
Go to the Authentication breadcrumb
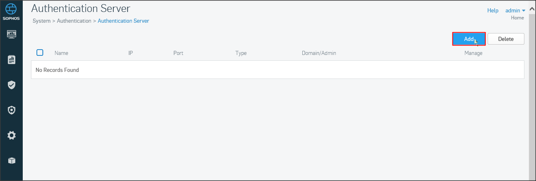point(74,21)
